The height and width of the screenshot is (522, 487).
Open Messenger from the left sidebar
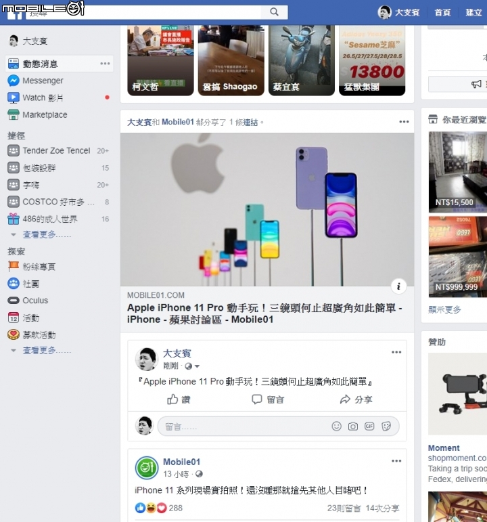43,81
